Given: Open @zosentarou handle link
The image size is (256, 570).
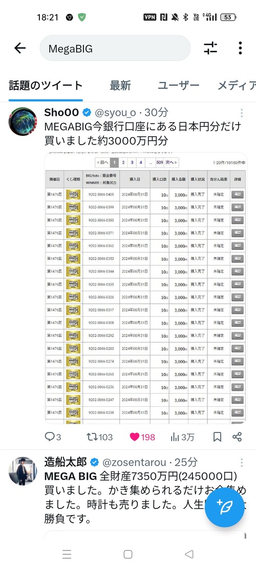Looking at the screenshot, I should pyautogui.click(x=135, y=462).
